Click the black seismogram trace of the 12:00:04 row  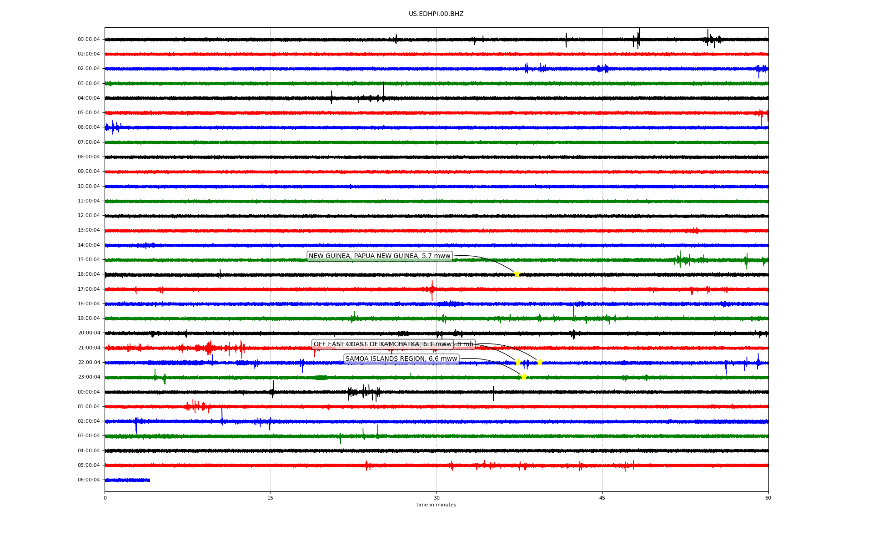coord(436,216)
